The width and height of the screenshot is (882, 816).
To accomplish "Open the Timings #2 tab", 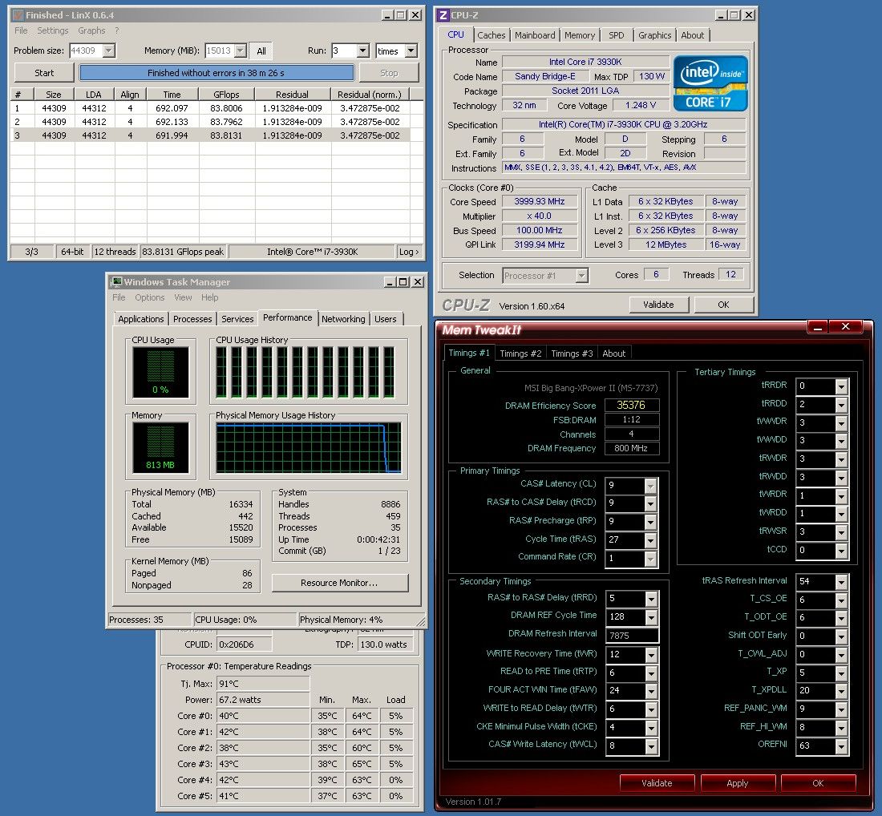I will point(520,353).
